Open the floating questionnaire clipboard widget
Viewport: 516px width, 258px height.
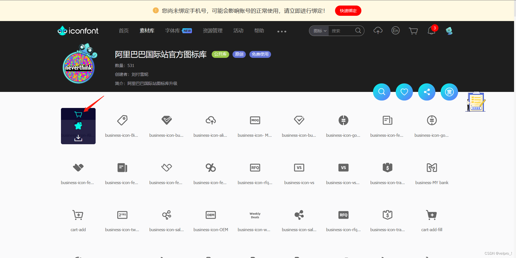[476, 102]
